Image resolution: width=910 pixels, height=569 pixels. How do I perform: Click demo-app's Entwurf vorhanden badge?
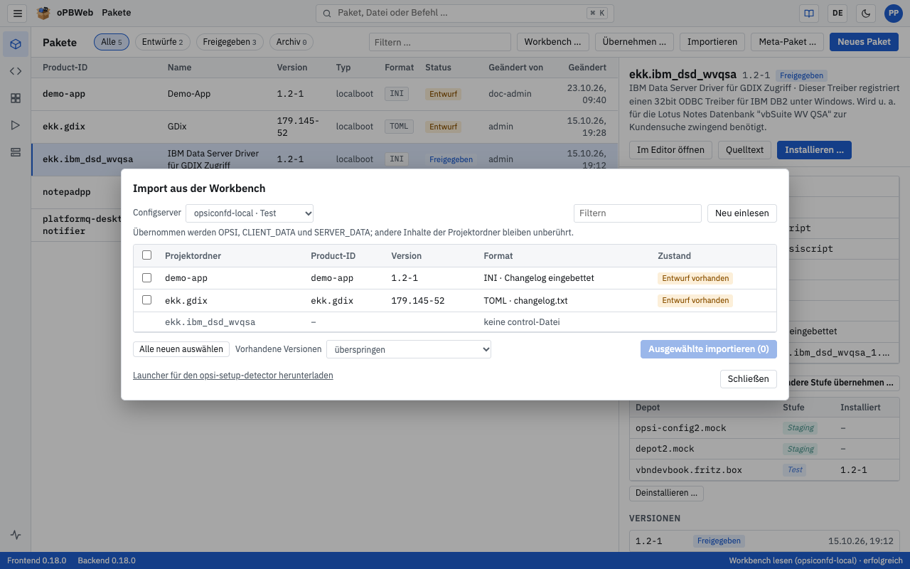[x=695, y=278]
